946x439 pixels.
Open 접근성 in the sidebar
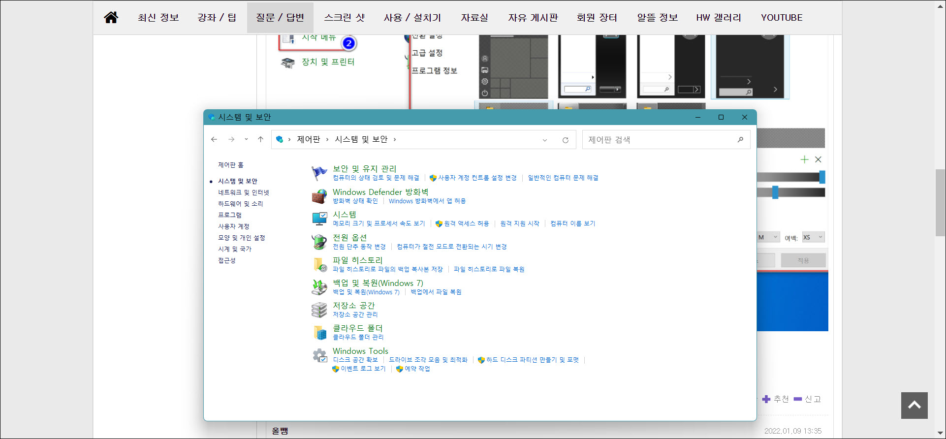227,260
